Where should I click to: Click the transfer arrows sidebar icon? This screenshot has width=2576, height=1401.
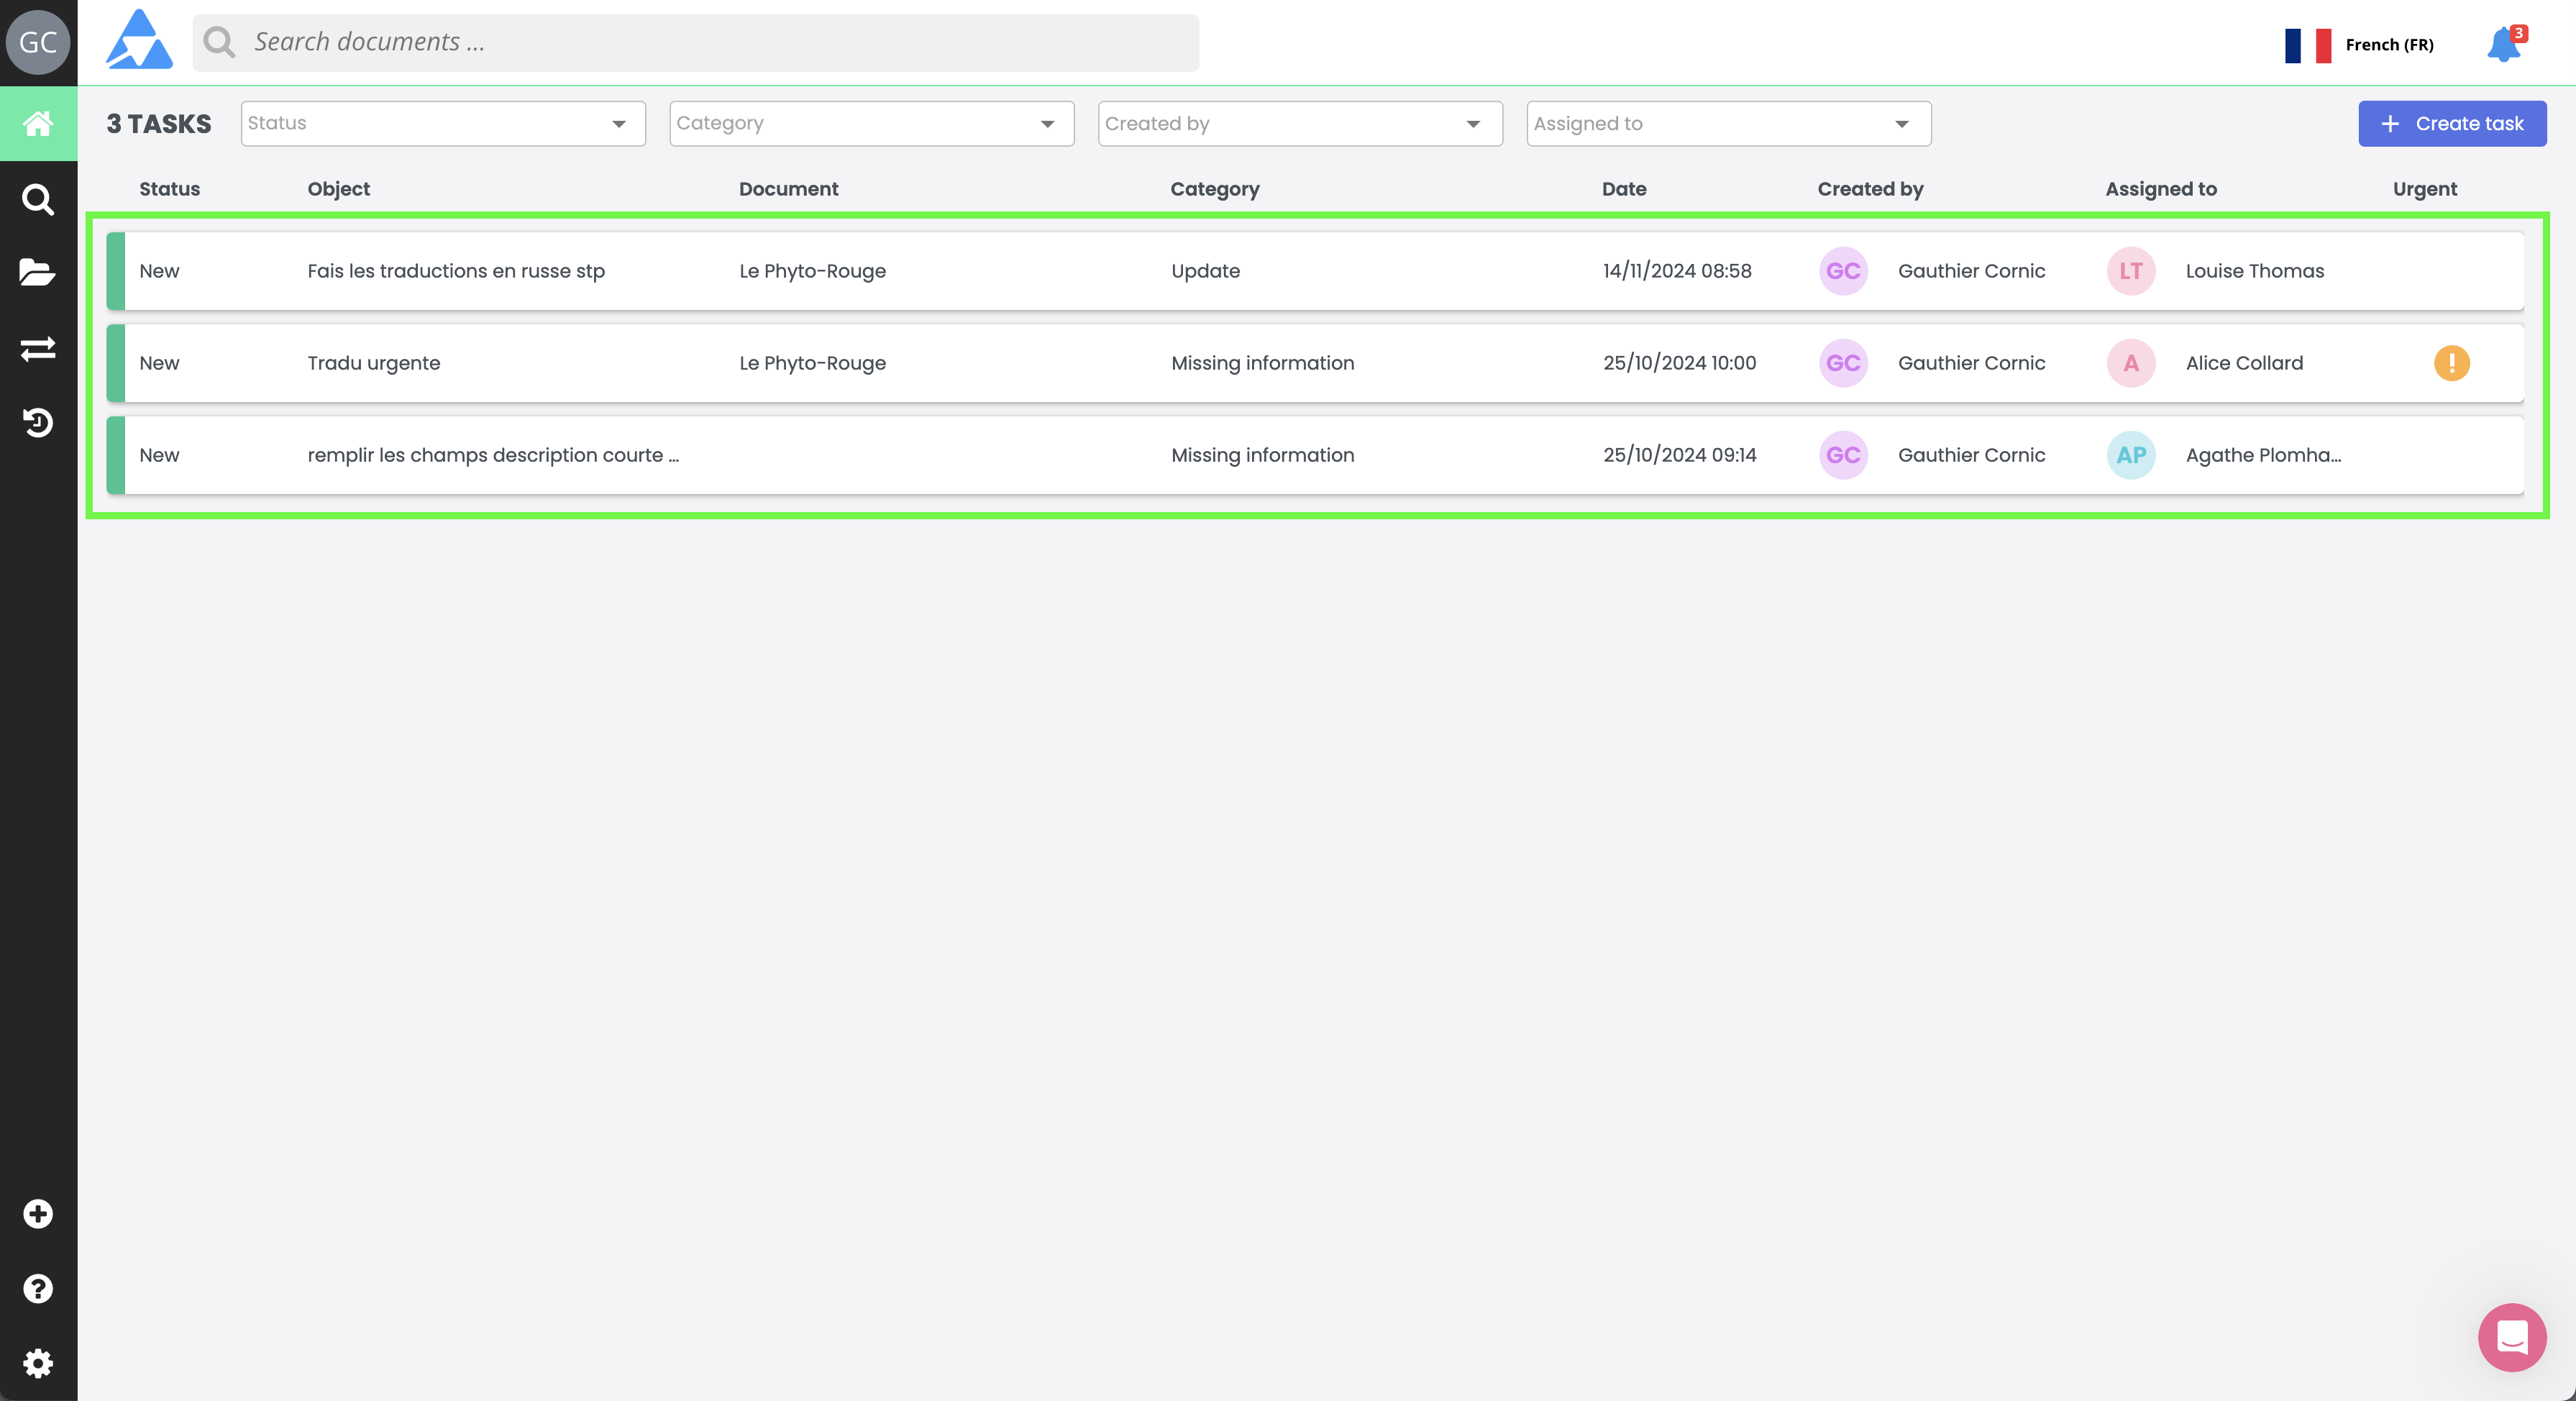pyautogui.click(x=38, y=348)
